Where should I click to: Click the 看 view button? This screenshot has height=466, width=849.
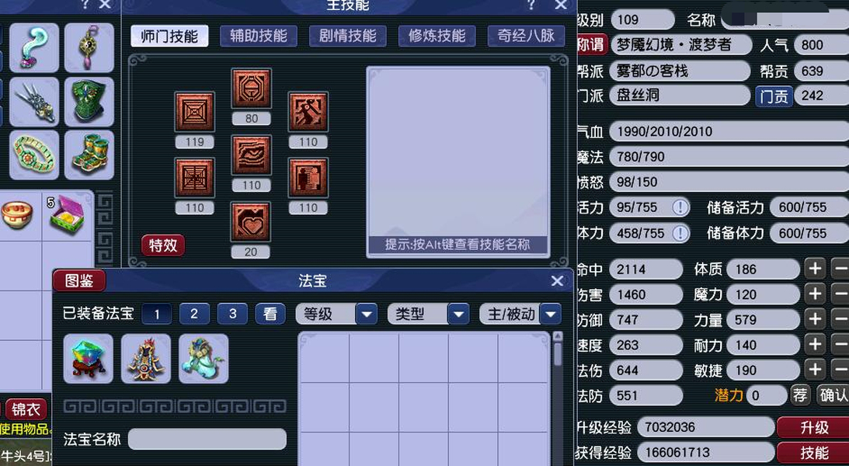click(270, 314)
